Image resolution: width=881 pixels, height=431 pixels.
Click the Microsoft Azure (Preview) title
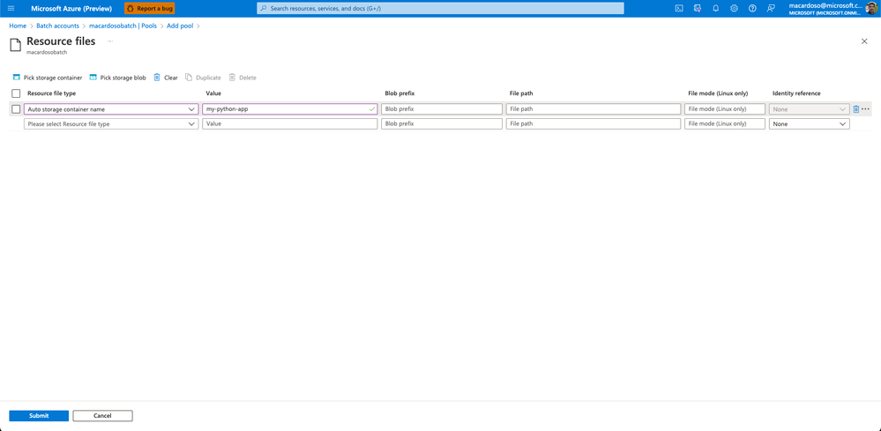coord(71,9)
